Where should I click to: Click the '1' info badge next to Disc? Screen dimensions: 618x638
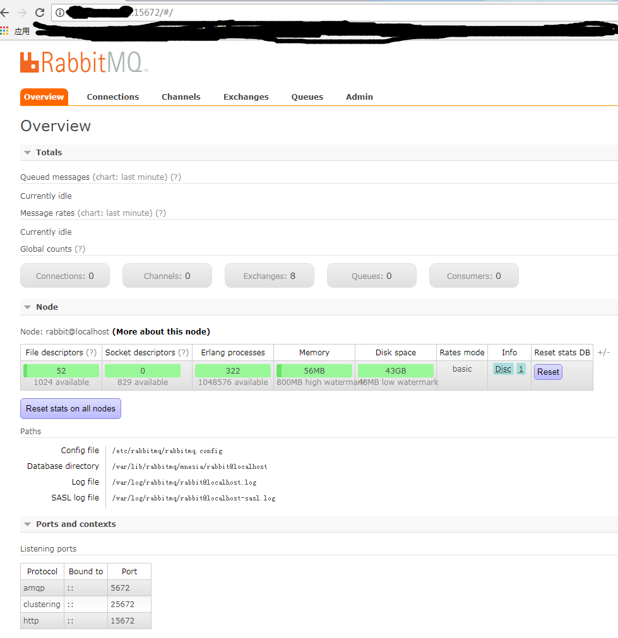click(x=521, y=369)
